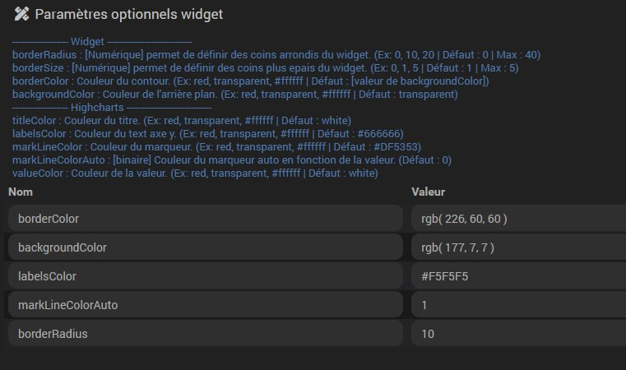626x370 pixels.
Task: Select the backgroundColor name input field
Action: coord(206,247)
